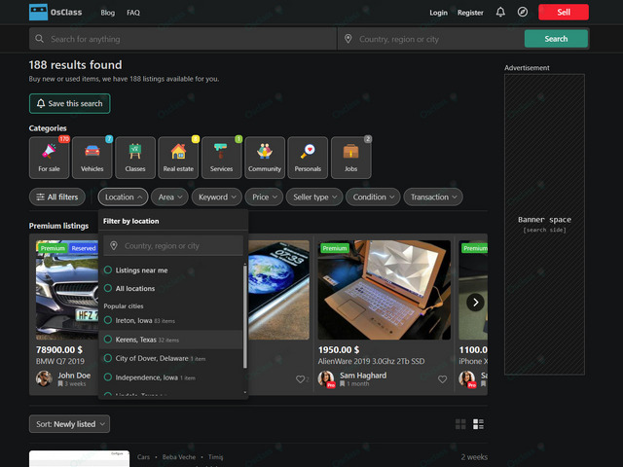Image resolution: width=623 pixels, height=467 pixels.
Task: Select the Jobs category icon
Action: point(350,158)
